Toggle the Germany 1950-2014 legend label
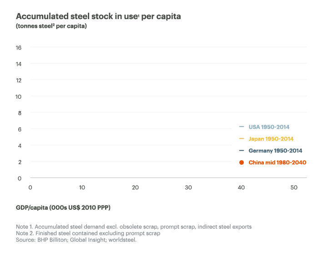 pos(275,151)
